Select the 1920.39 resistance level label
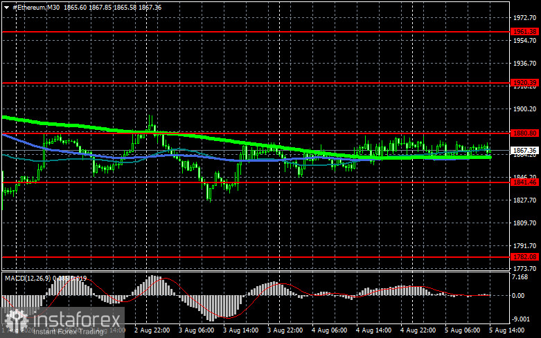 [x=525, y=83]
